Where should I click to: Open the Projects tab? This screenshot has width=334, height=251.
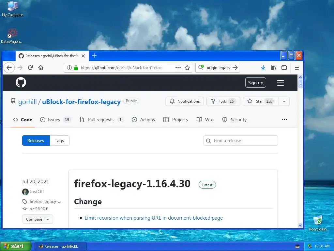pyautogui.click(x=175, y=120)
